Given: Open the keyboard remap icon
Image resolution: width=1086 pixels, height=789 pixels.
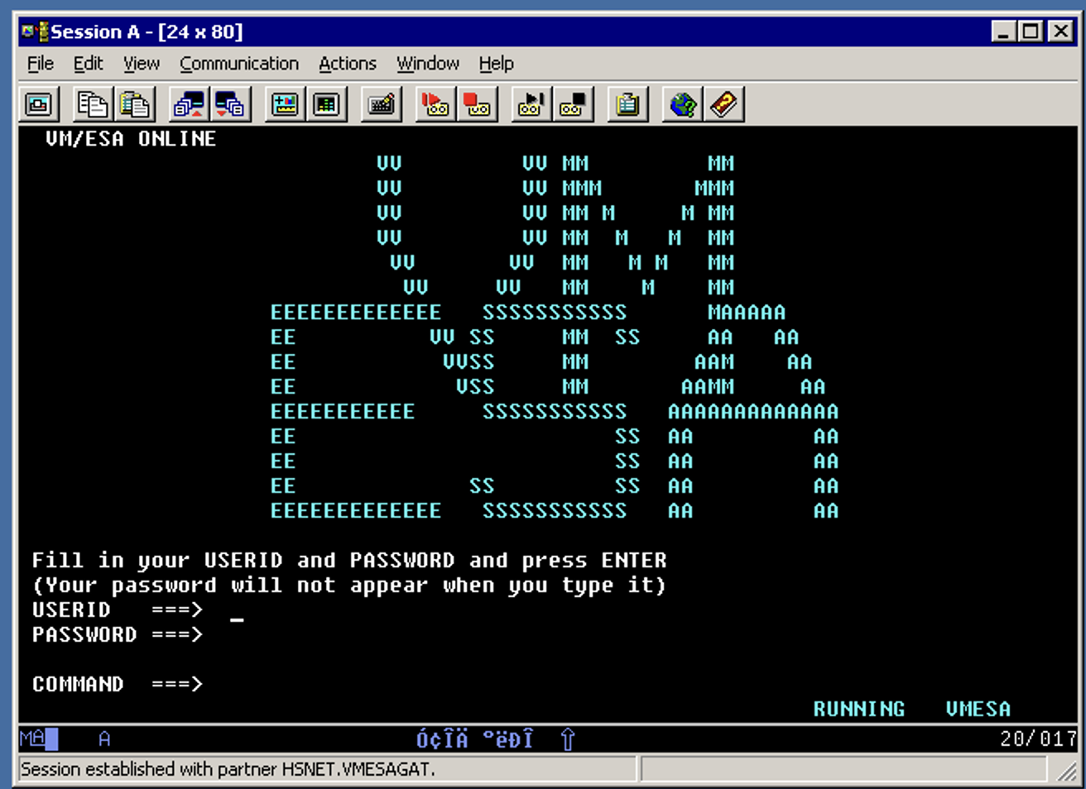Looking at the screenshot, I should [381, 105].
